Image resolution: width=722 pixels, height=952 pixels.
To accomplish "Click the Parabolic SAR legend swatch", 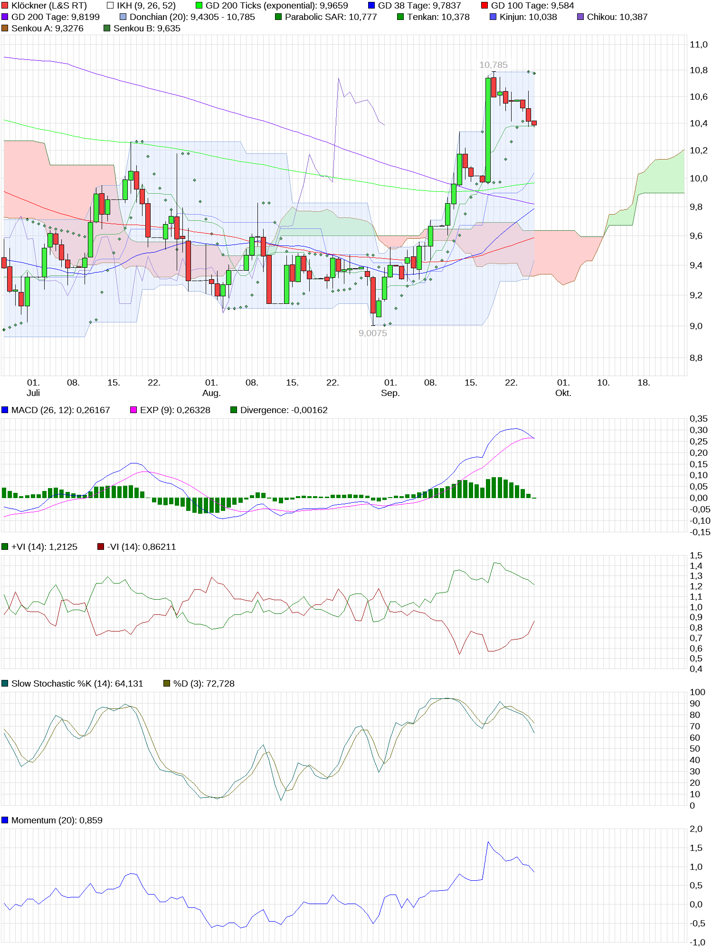I will click(278, 17).
